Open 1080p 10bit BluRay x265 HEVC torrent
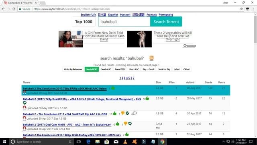Screen dimensions: 257x145 72,135
